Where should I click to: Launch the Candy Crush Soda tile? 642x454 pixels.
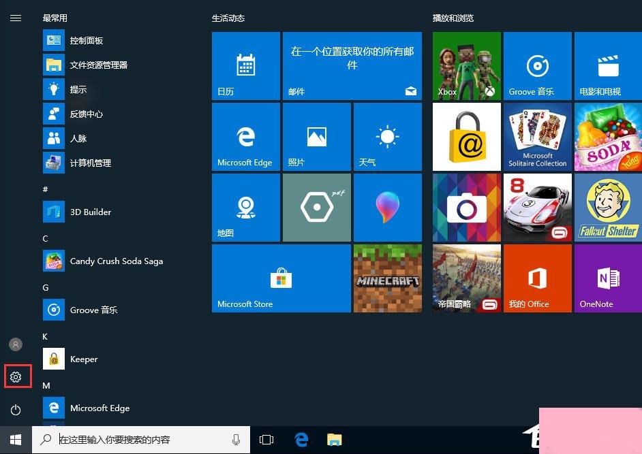tap(608, 137)
